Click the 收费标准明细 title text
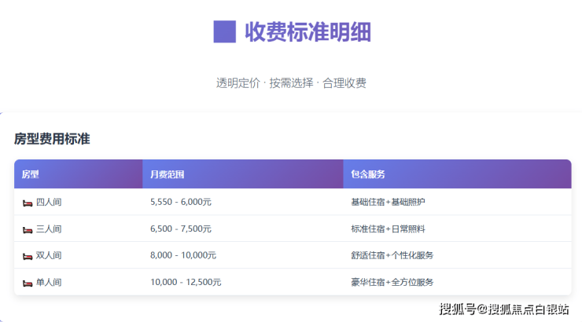The width and height of the screenshot is (582, 322). point(308,32)
